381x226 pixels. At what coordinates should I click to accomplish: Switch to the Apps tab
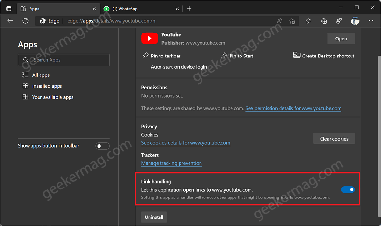tap(58, 9)
